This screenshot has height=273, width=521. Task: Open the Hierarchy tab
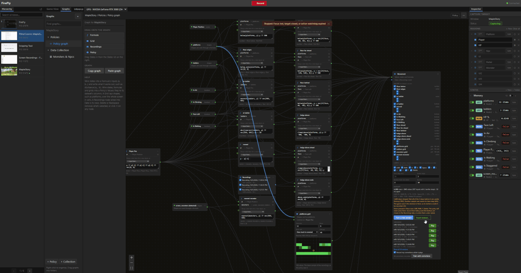[7, 9]
